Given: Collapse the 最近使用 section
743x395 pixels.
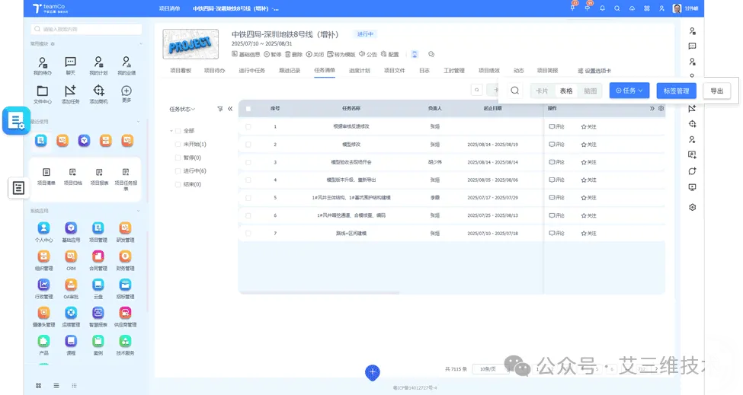Looking at the screenshot, I should (139, 122).
